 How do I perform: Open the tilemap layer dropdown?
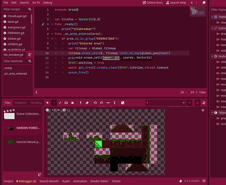pyautogui.click(x=165, y=103)
